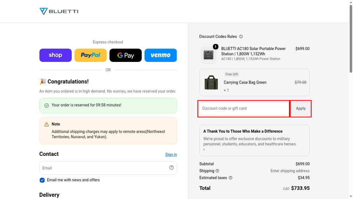Check out with Venmo
The width and height of the screenshot is (353, 199).
[x=161, y=55]
